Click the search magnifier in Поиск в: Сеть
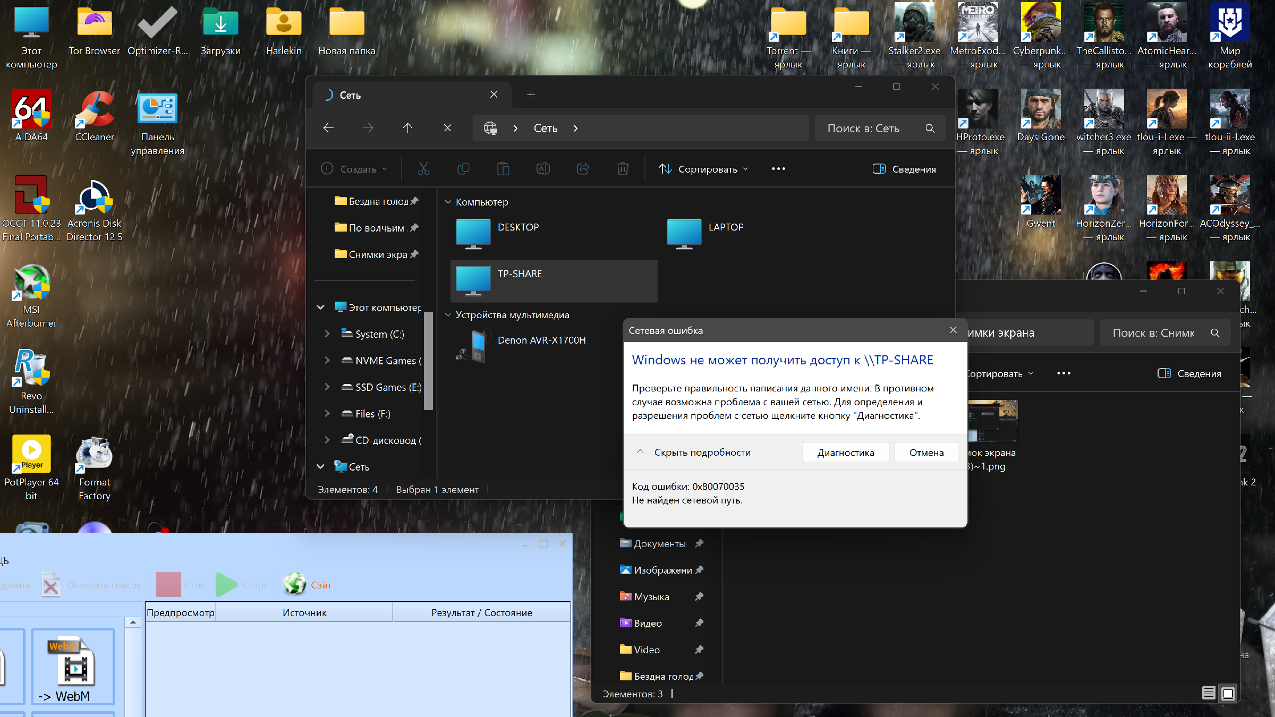Image resolution: width=1275 pixels, height=717 pixels. coord(930,129)
